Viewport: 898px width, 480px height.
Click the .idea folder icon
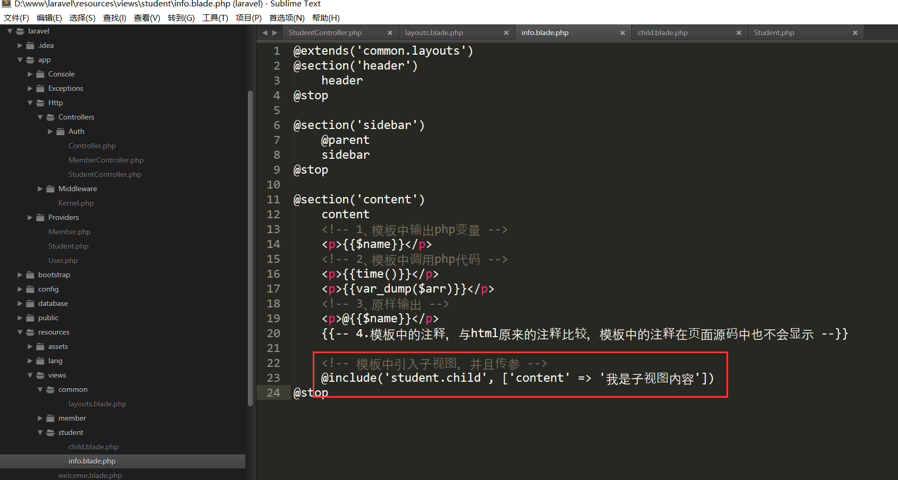click(30, 46)
